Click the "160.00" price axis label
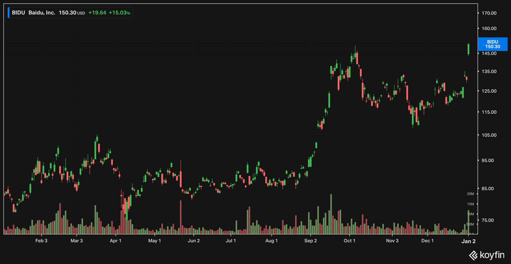Viewport: 511px width, 264px height. point(489,28)
